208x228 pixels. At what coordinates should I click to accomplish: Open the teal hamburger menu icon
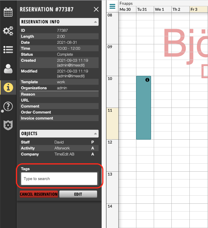[112, 6]
